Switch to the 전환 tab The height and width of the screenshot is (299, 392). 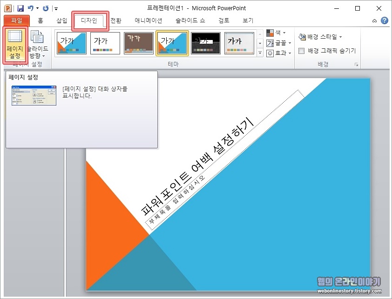116,20
